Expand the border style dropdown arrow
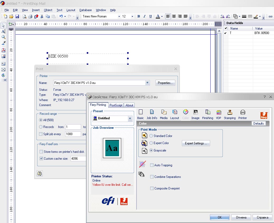This screenshot has width=274, height=223. click(x=240, y=16)
